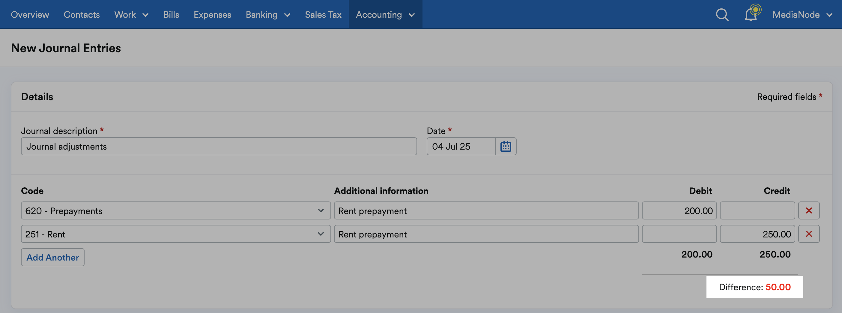Click the empty Rent debit field
The width and height of the screenshot is (842, 313).
[679, 234]
